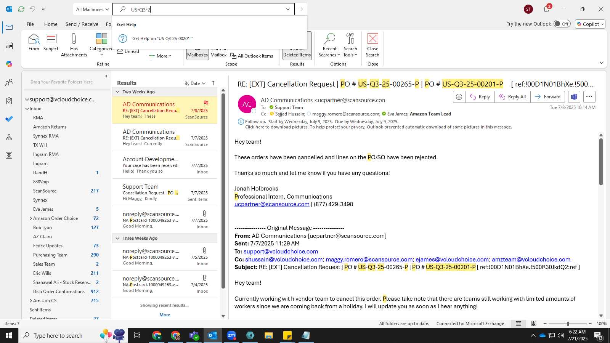Viewport: 610px width, 343px height.
Task: Click the Undo arrow in quick access toolbar
Action: click(x=32, y=9)
